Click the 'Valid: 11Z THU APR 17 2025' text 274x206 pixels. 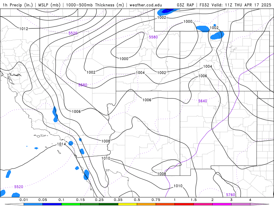pyautogui.click(x=241, y=5)
